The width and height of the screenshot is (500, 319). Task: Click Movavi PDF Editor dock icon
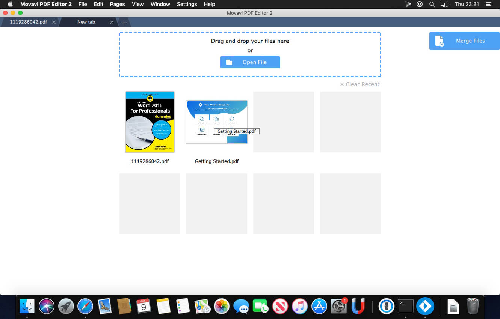coord(425,306)
